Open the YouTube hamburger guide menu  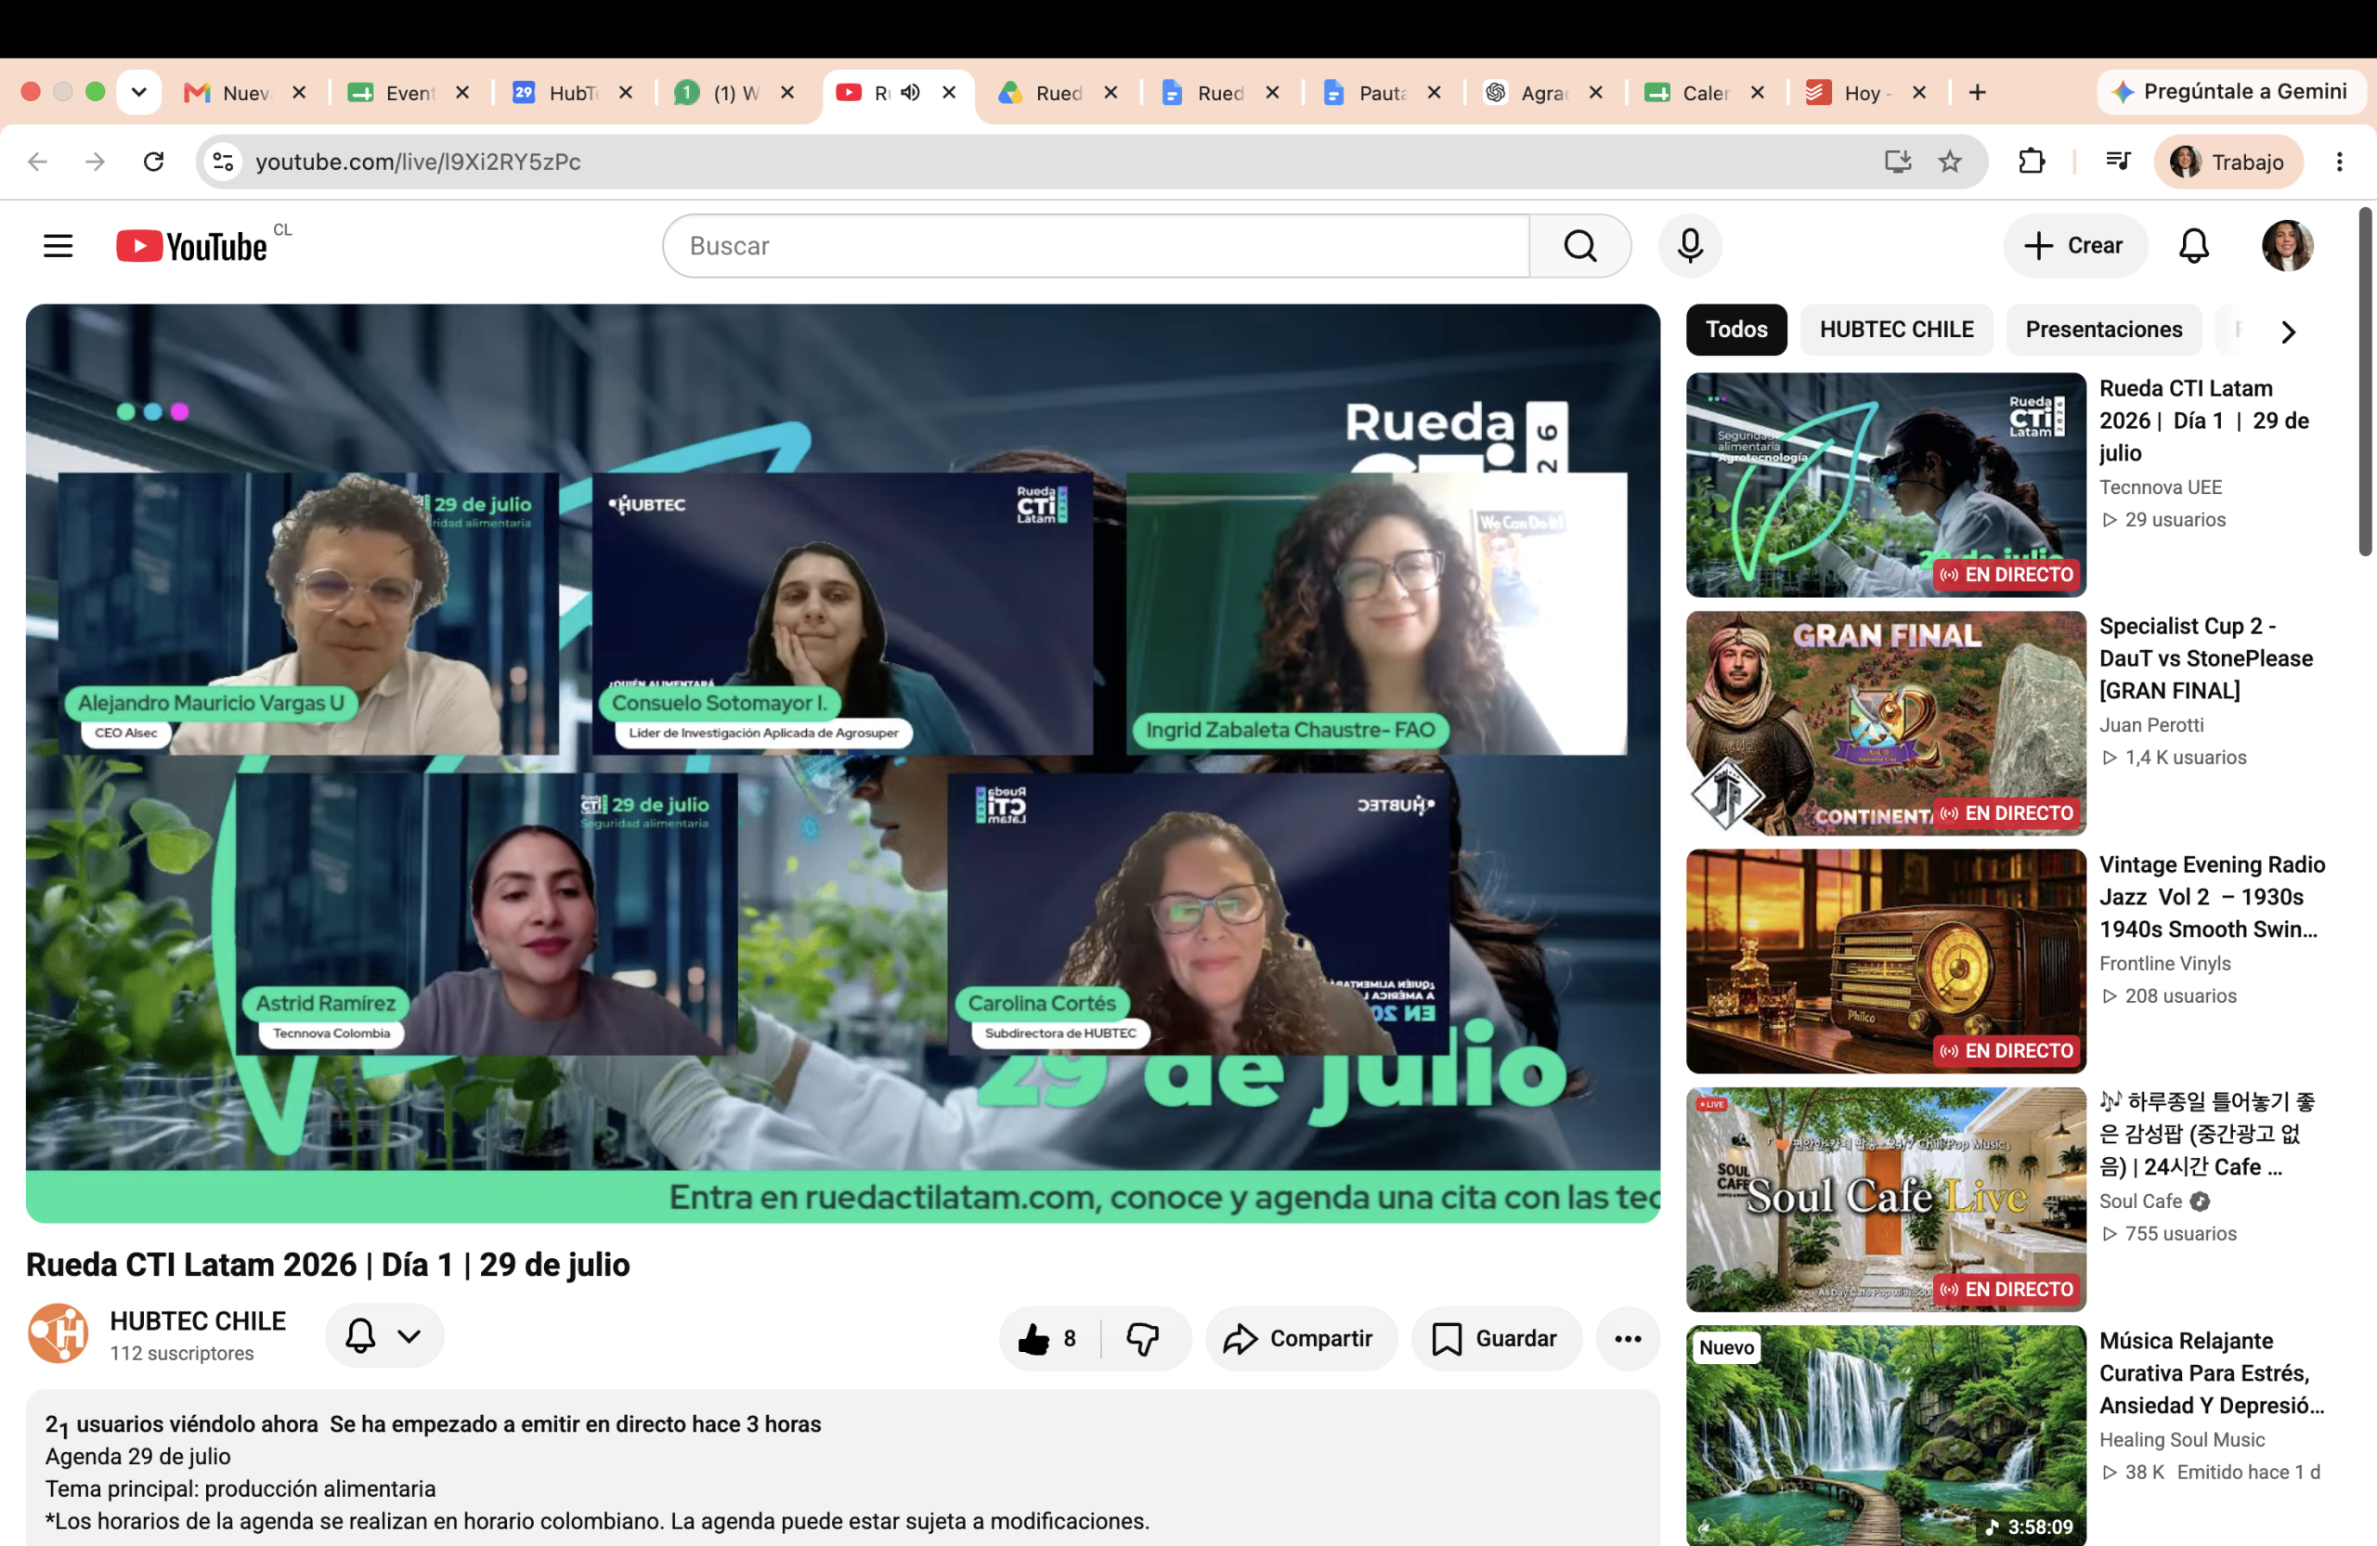pyautogui.click(x=58, y=246)
